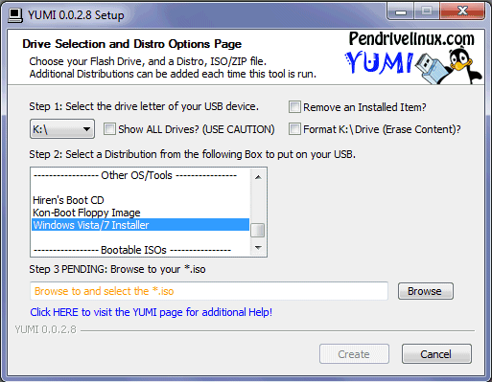The height and width of the screenshot is (382, 492).
Task: Click distribution list scroll up arrow
Action: coord(258,177)
